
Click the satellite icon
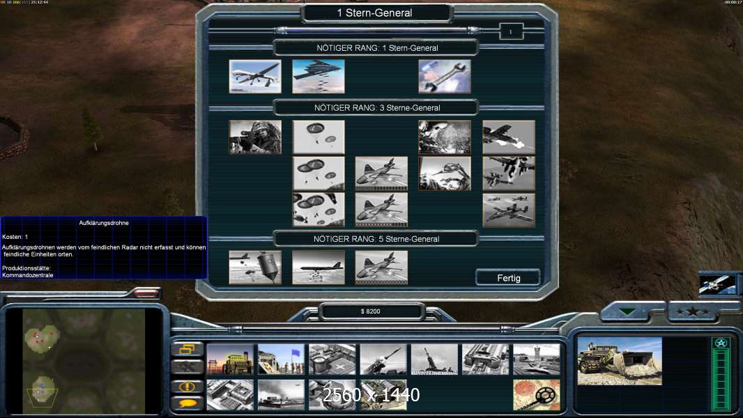point(718,284)
